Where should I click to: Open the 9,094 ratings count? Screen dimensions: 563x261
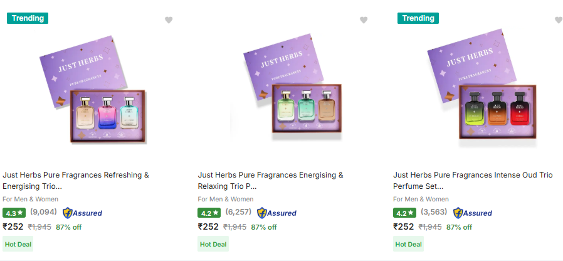point(43,213)
